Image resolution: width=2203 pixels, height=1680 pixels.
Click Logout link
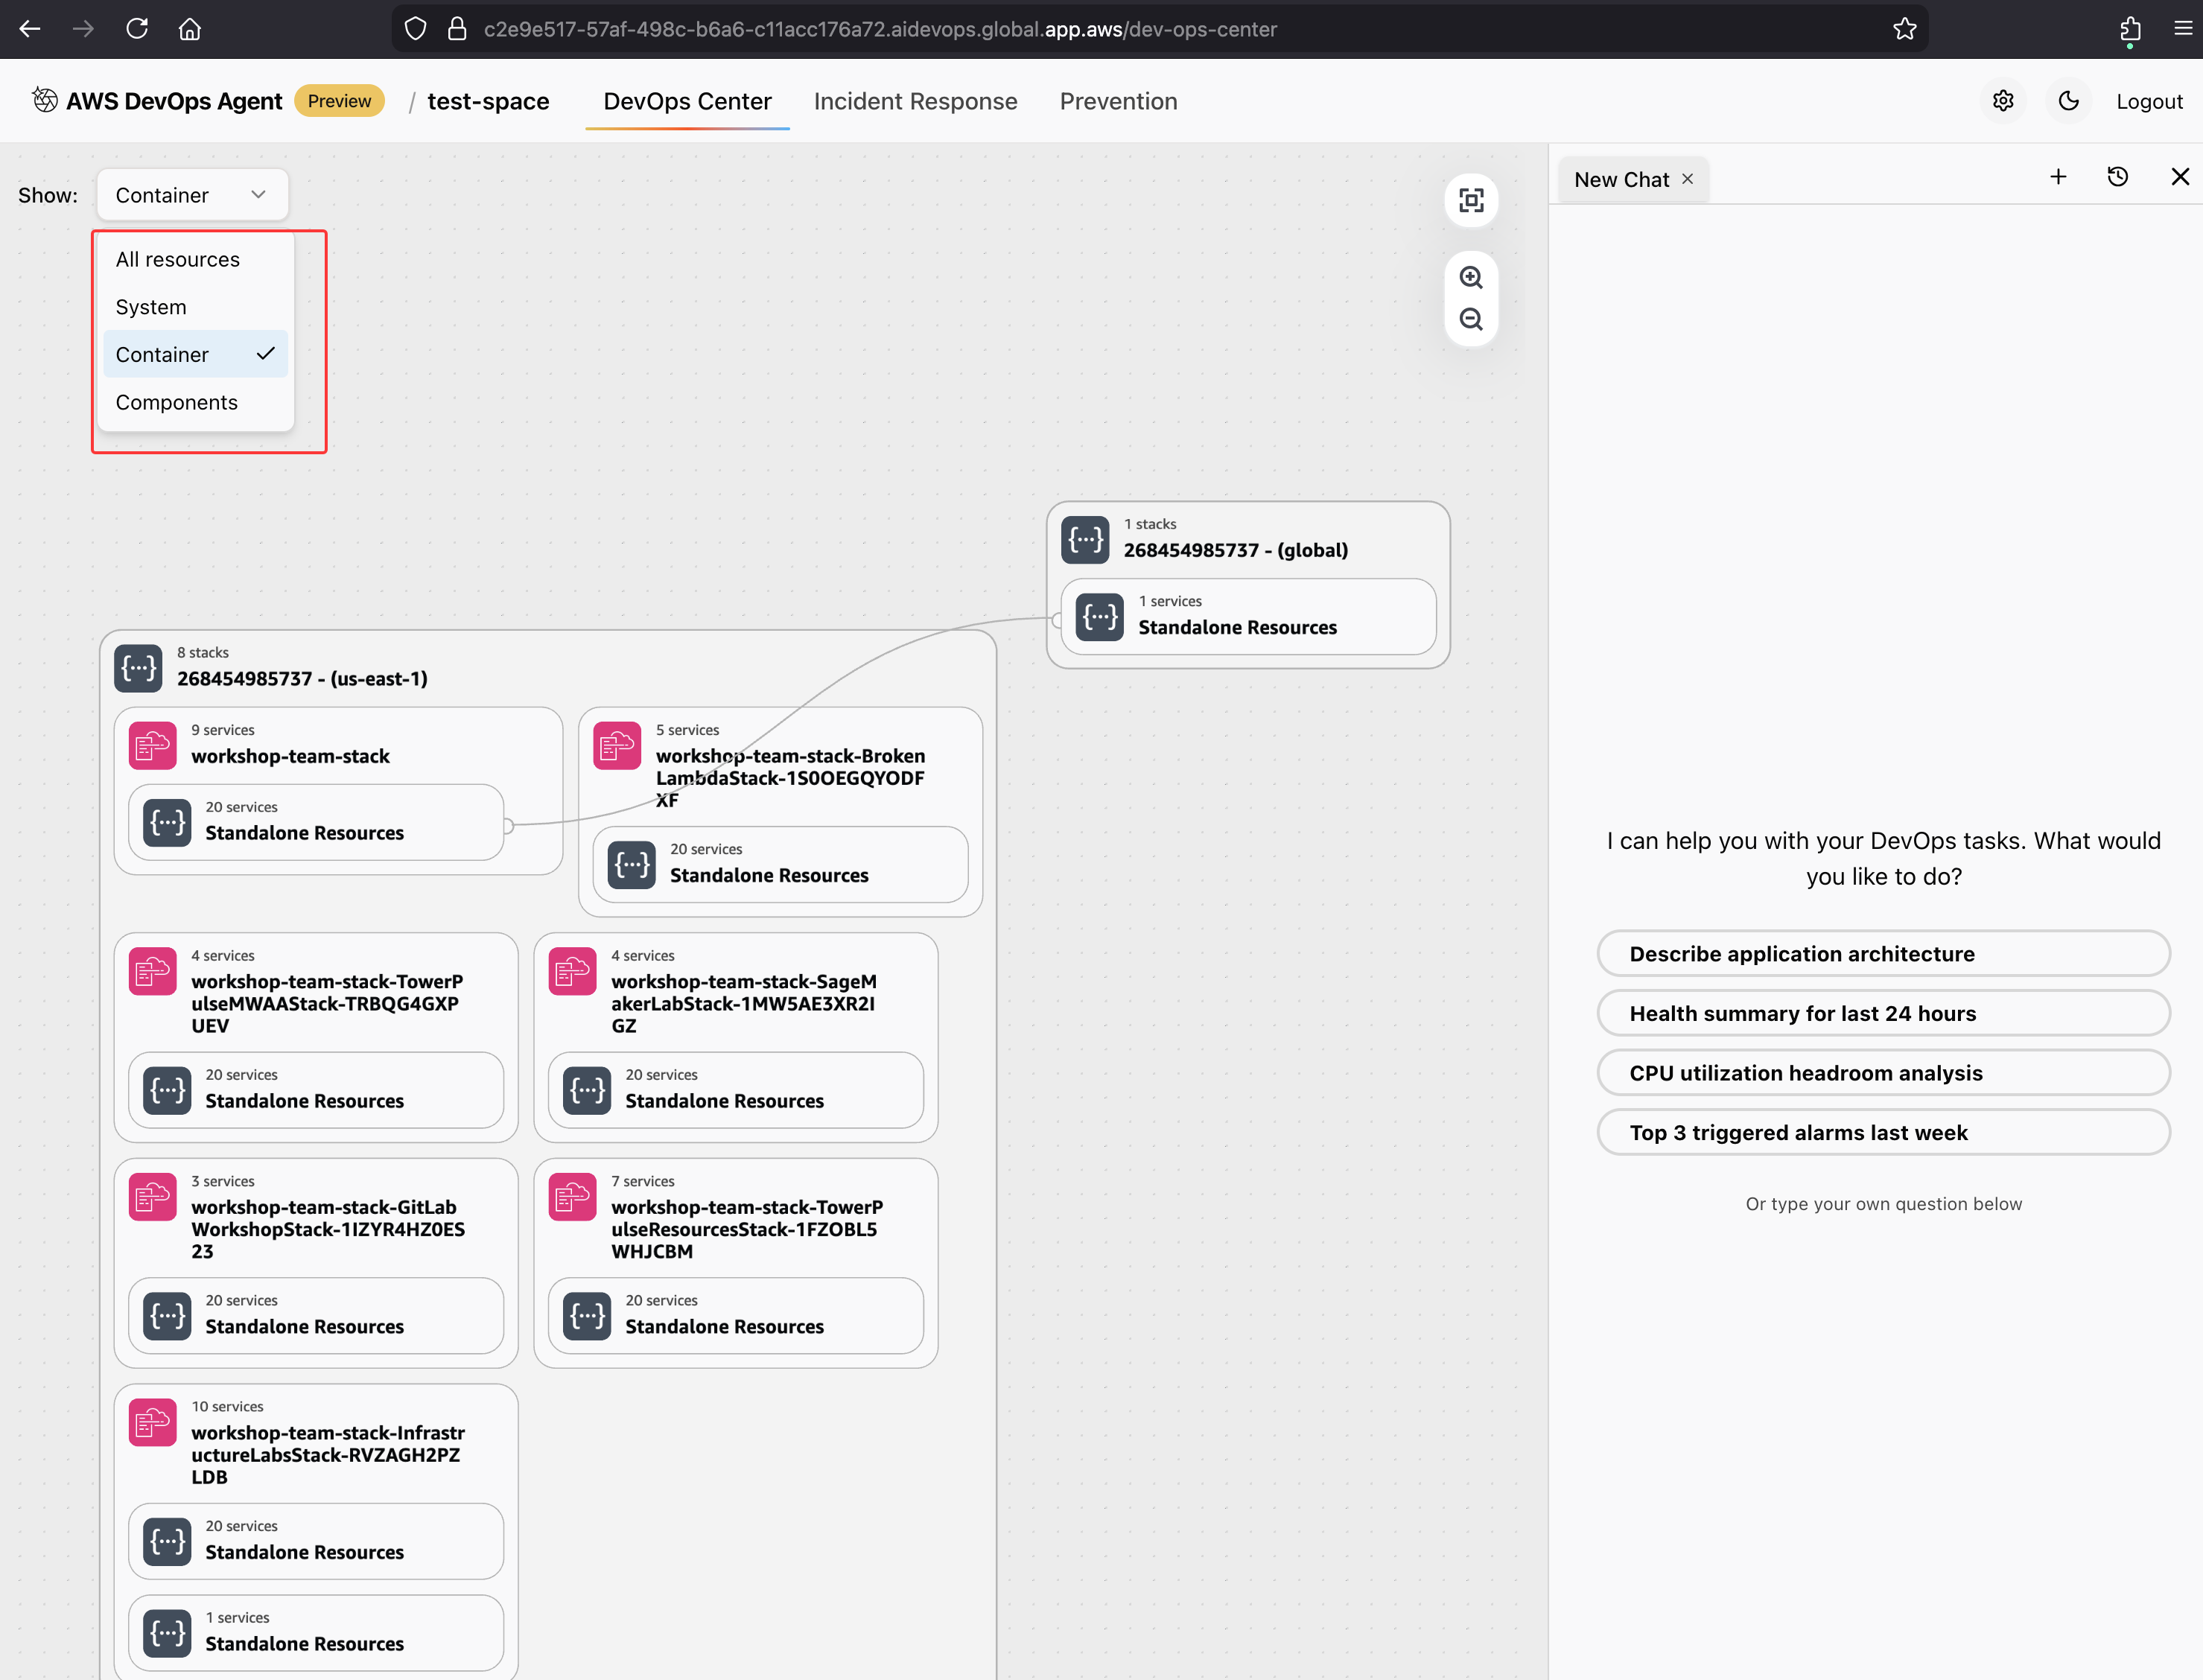2149,101
